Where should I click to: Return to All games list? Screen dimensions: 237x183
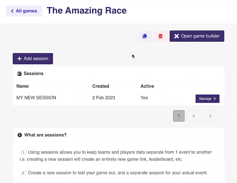point(24,11)
